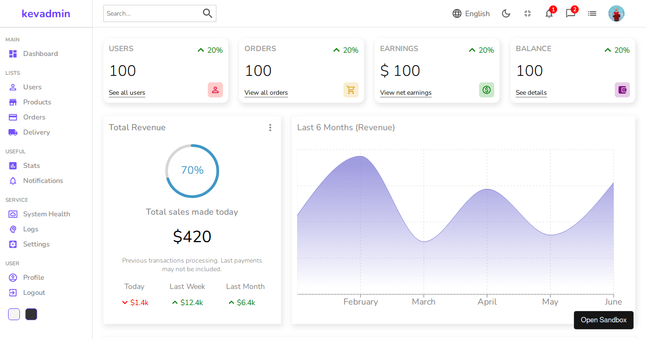Click the user avatar in the header
This screenshot has width=646, height=339.
point(616,13)
